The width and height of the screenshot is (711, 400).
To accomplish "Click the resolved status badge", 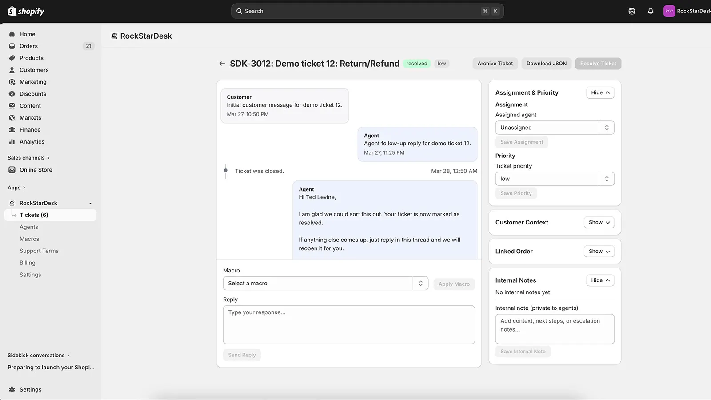I will pyautogui.click(x=417, y=64).
